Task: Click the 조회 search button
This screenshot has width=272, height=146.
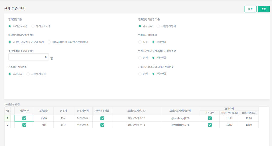Action: [263, 9]
